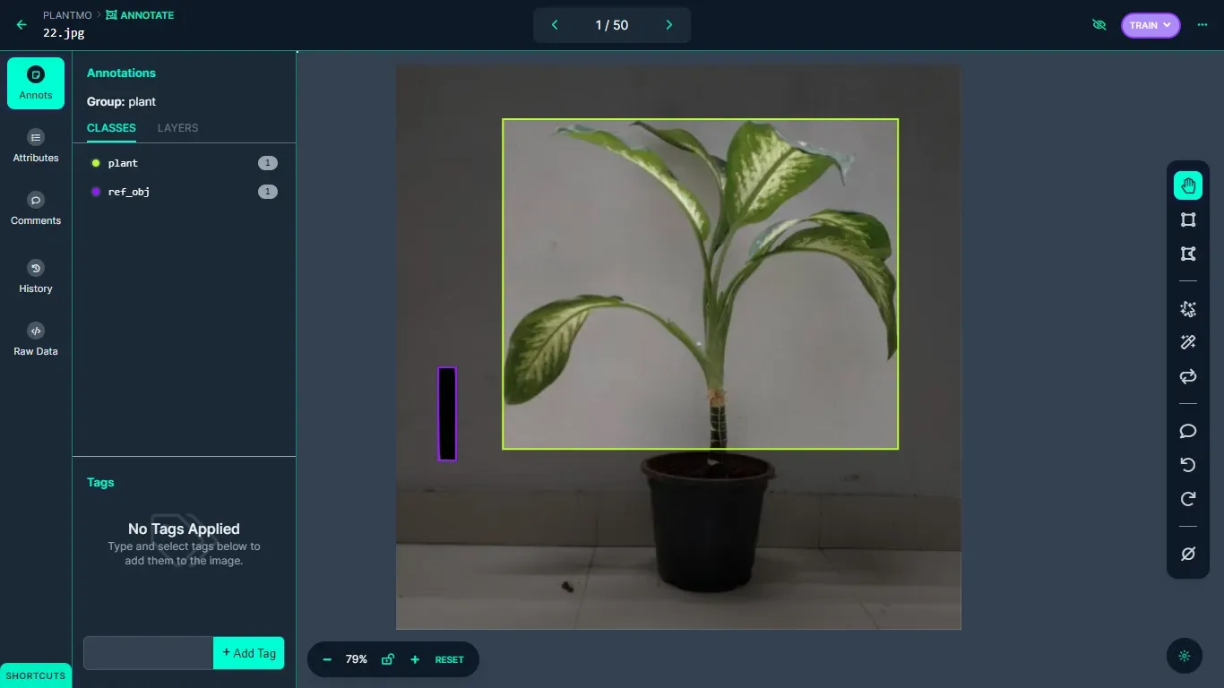This screenshot has height=688, width=1224.
Task: Select the bounding box tool
Action: coord(1187,219)
